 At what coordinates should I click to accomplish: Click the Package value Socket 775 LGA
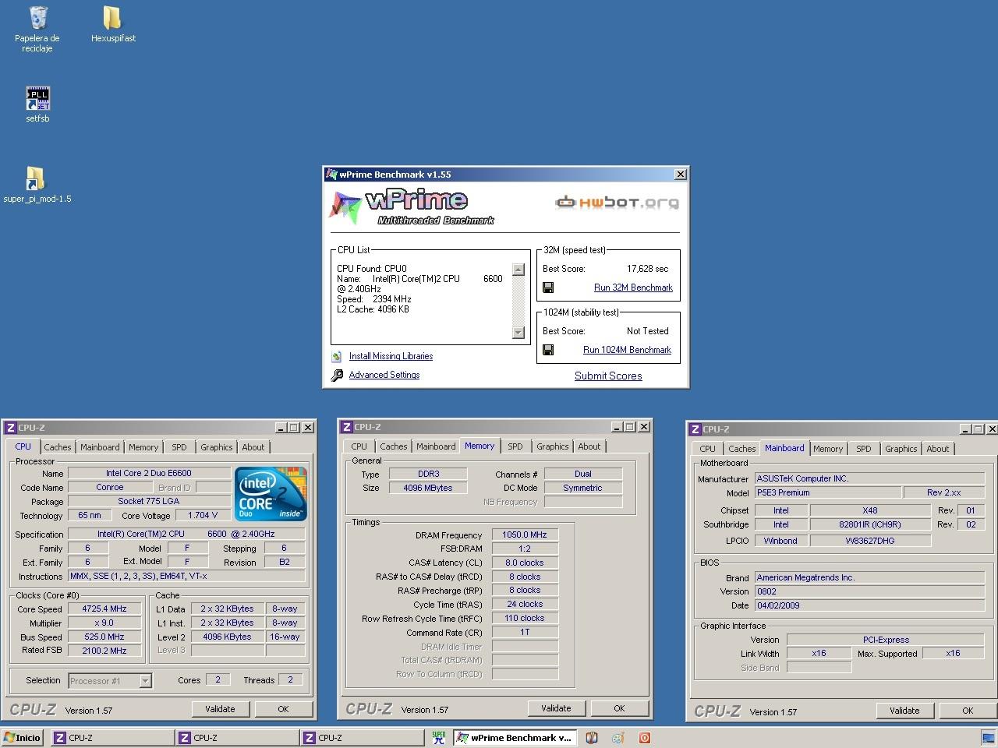149,501
